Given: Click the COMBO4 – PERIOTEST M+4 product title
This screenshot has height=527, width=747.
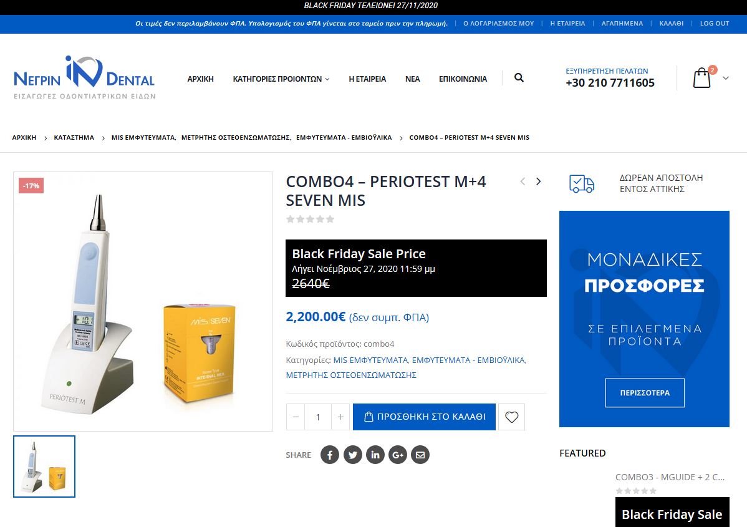Looking at the screenshot, I should (386, 191).
